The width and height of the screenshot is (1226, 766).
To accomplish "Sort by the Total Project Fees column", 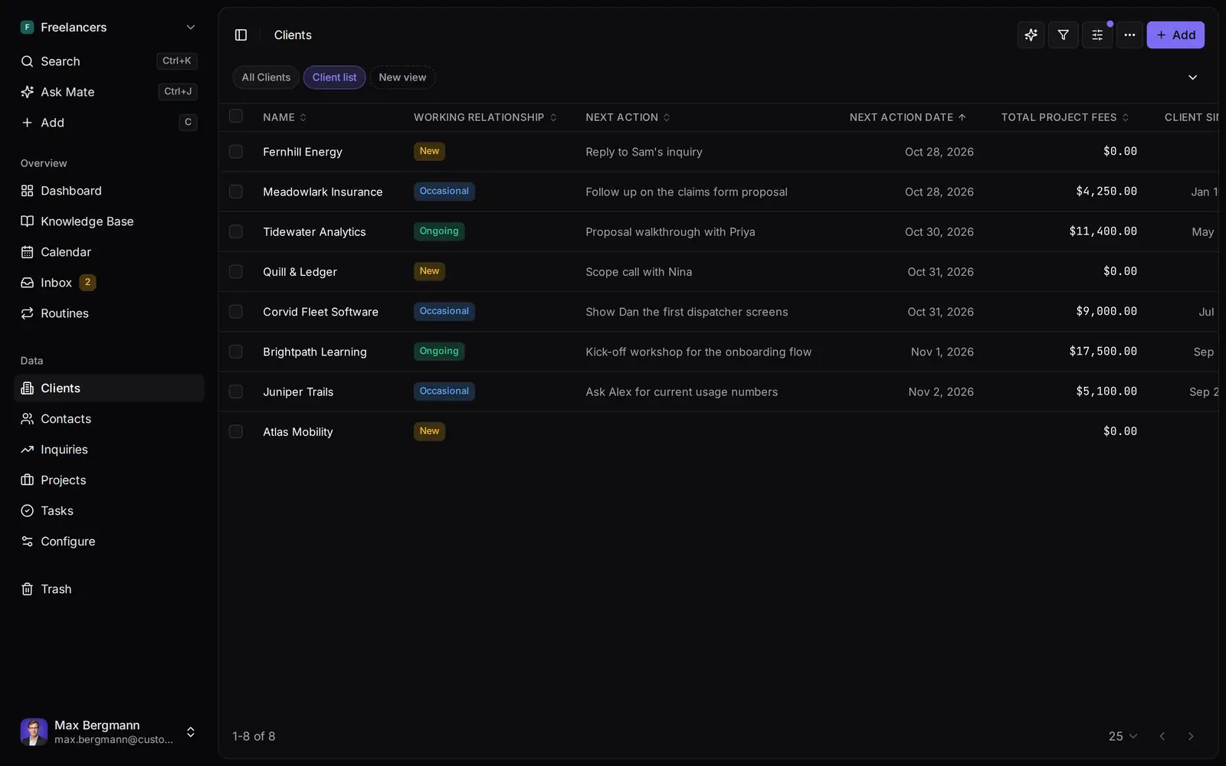I will (1065, 117).
